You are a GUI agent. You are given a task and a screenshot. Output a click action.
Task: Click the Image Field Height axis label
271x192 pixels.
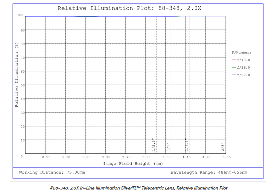pyautogui.click(x=133, y=164)
